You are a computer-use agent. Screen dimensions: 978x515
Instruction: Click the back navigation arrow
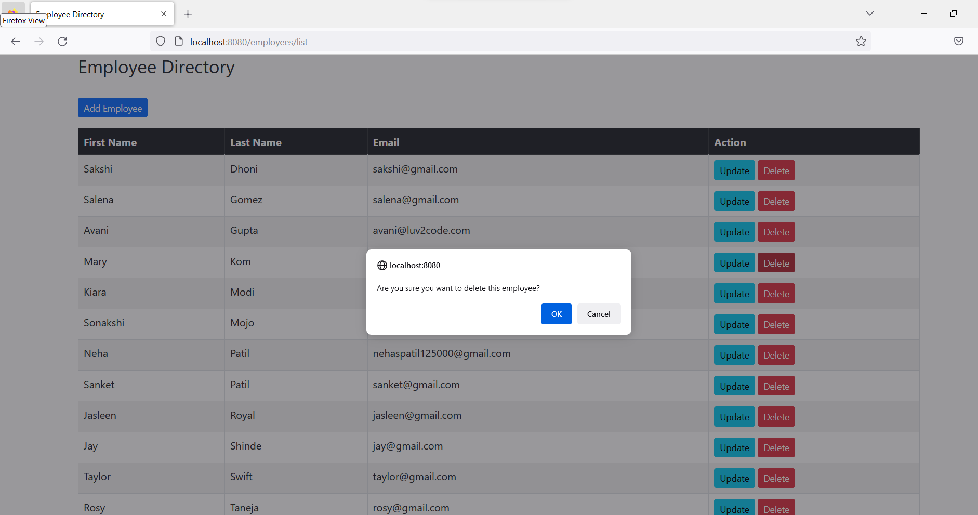tap(16, 41)
